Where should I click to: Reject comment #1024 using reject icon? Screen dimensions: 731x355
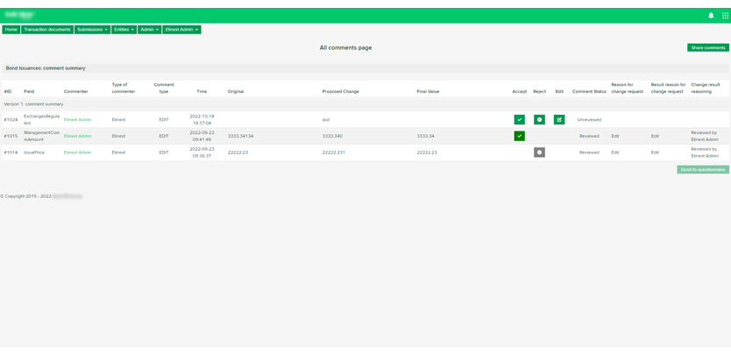coord(540,119)
